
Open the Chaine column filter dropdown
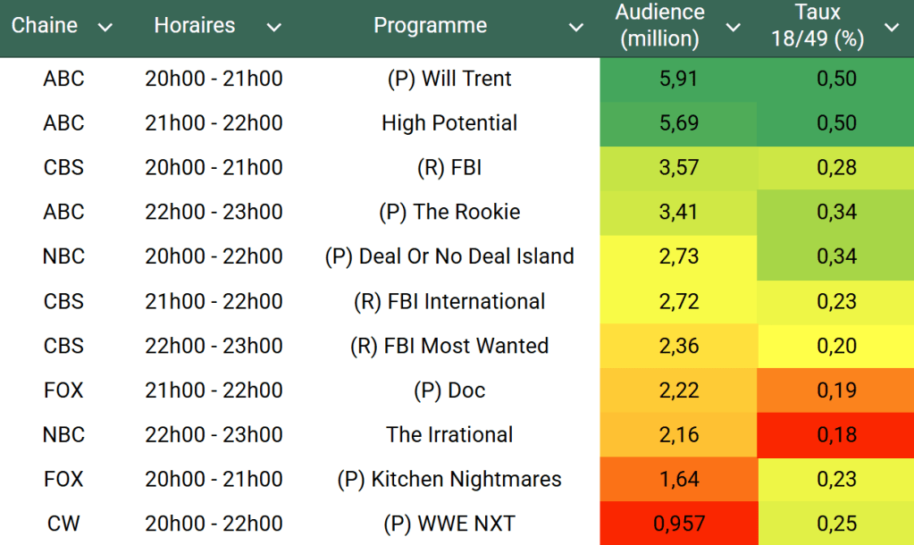(x=105, y=28)
